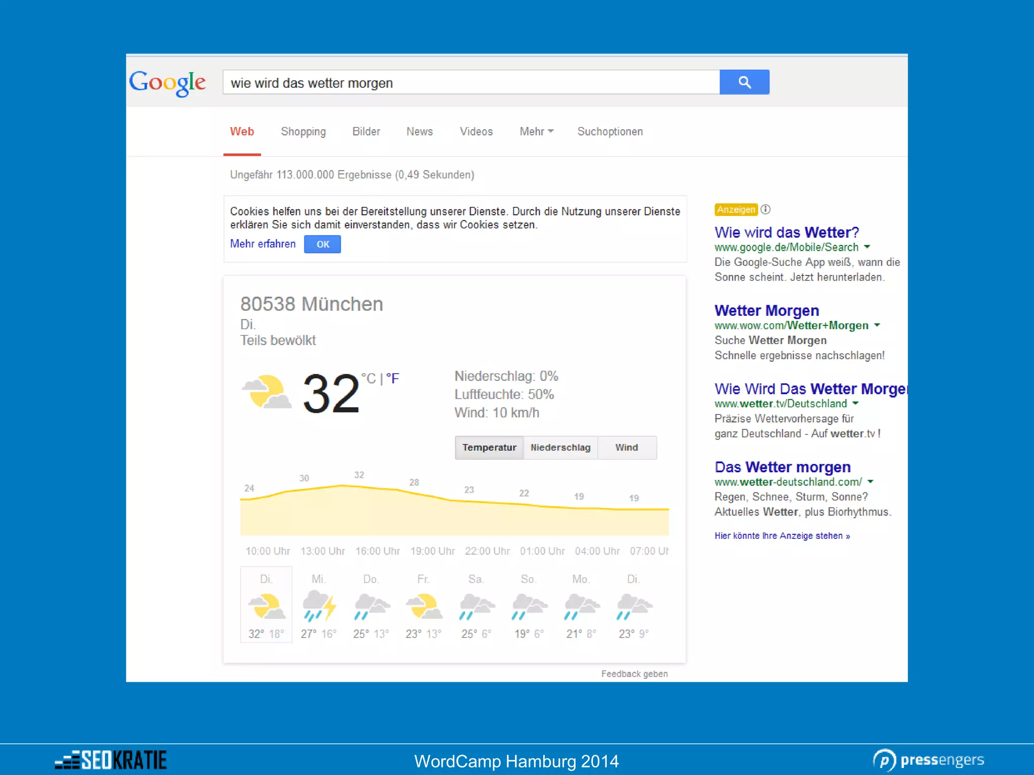Click the Google logo
The width and height of the screenshot is (1034, 775).
click(x=168, y=82)
